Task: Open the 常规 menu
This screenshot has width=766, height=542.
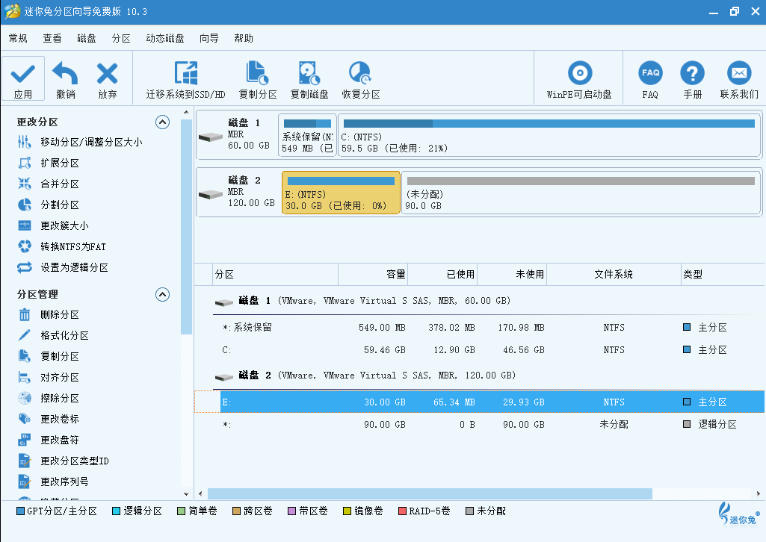Action: pos(18,39)
